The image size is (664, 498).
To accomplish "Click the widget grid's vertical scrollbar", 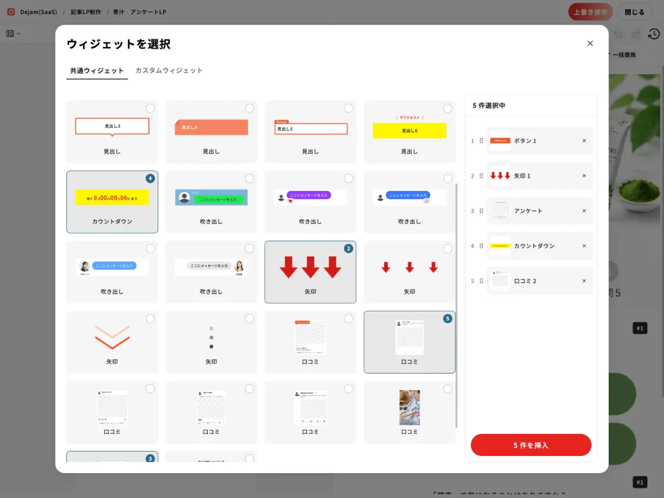I will tap(456, 304).
